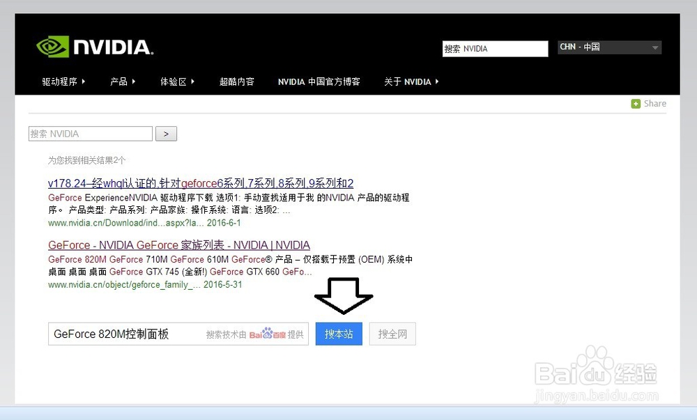Click the 关于 NVIDIA menu arrow
The width and height of the screenshot is (697, 420).
tap(437, 81)
